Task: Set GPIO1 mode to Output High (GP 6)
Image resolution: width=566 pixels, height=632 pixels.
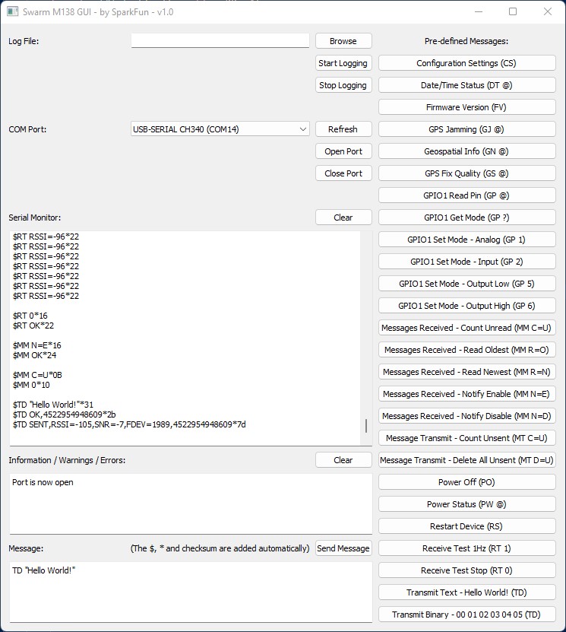Action: [x=466, y=306]
